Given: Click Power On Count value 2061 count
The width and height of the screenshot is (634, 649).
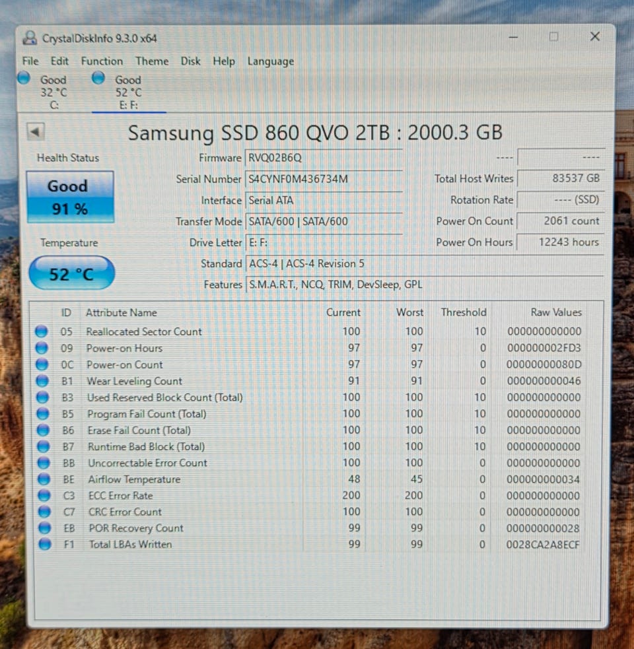Looking at the screenshot, I should pyautogui.click(x=561, y=221).
